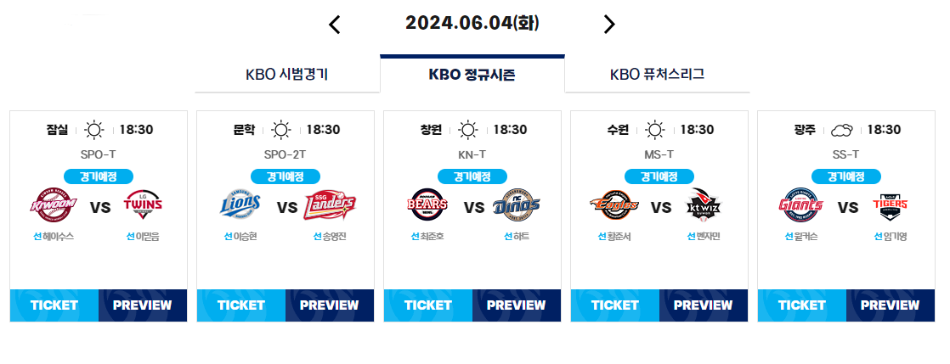Click the kt wiz team logo
Viewport: 950px width, 364px height.
click(704, 204)
